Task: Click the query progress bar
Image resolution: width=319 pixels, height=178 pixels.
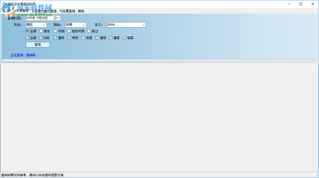Action: [x=159, y=60]
